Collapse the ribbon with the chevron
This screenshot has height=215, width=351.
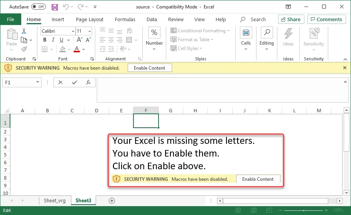(x=345, y=59)
